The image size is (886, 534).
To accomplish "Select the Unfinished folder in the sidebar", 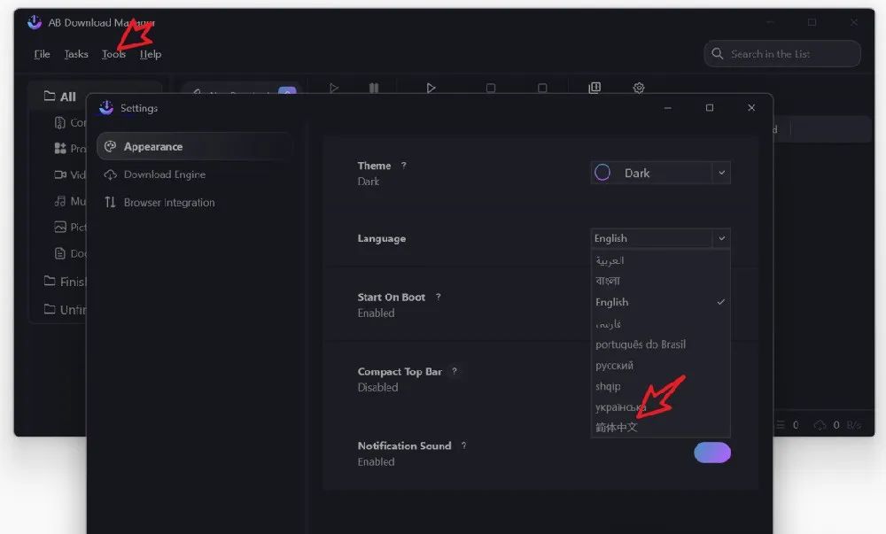I will pyautogui.click(x=65, y=309).
